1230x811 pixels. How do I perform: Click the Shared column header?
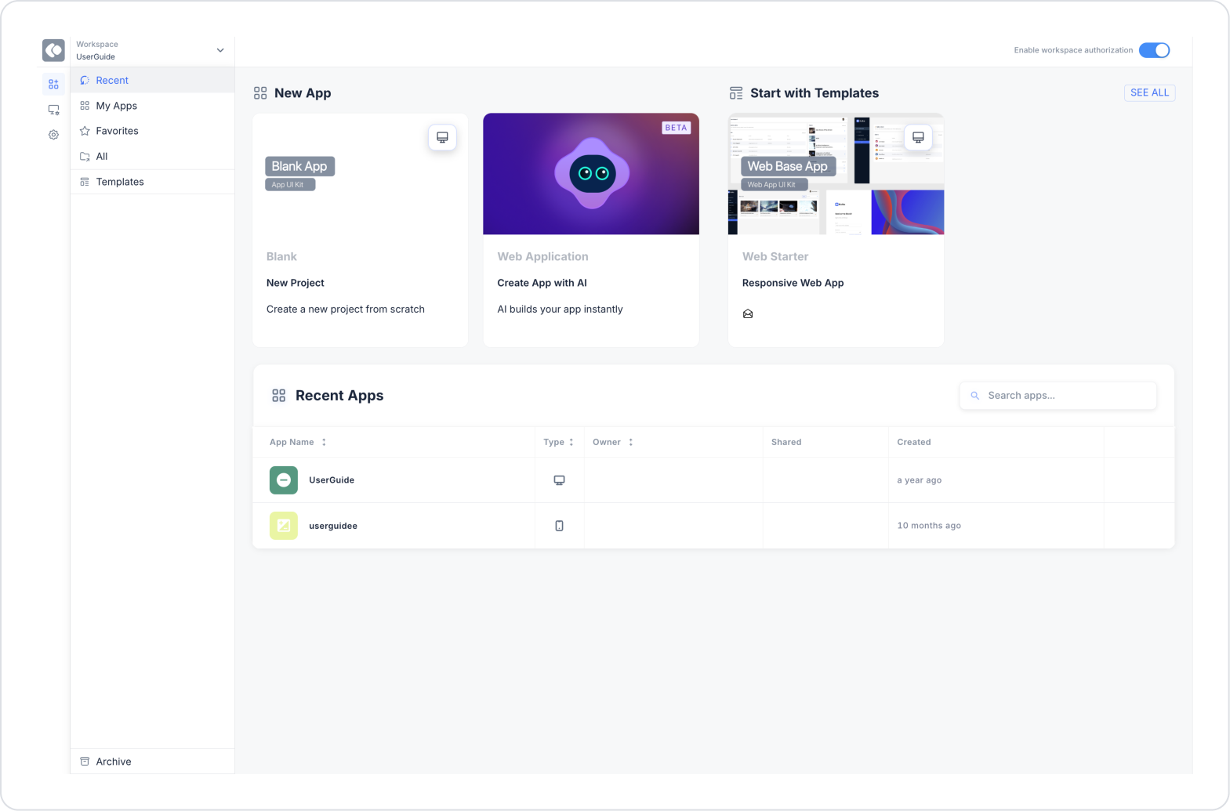point(786,442)
